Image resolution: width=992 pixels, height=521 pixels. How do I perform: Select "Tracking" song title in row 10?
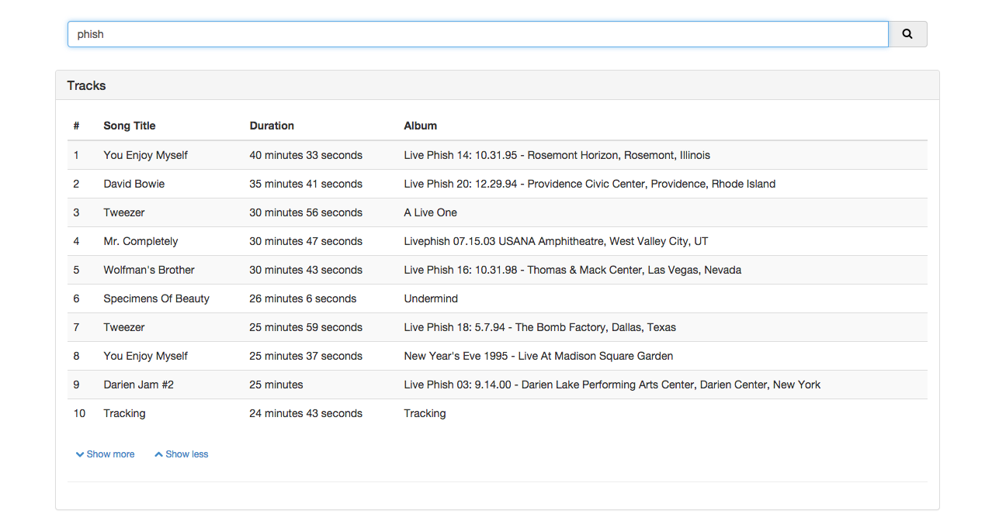(x=124, y=413)
